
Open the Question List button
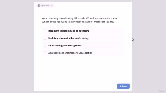(45, 6)
